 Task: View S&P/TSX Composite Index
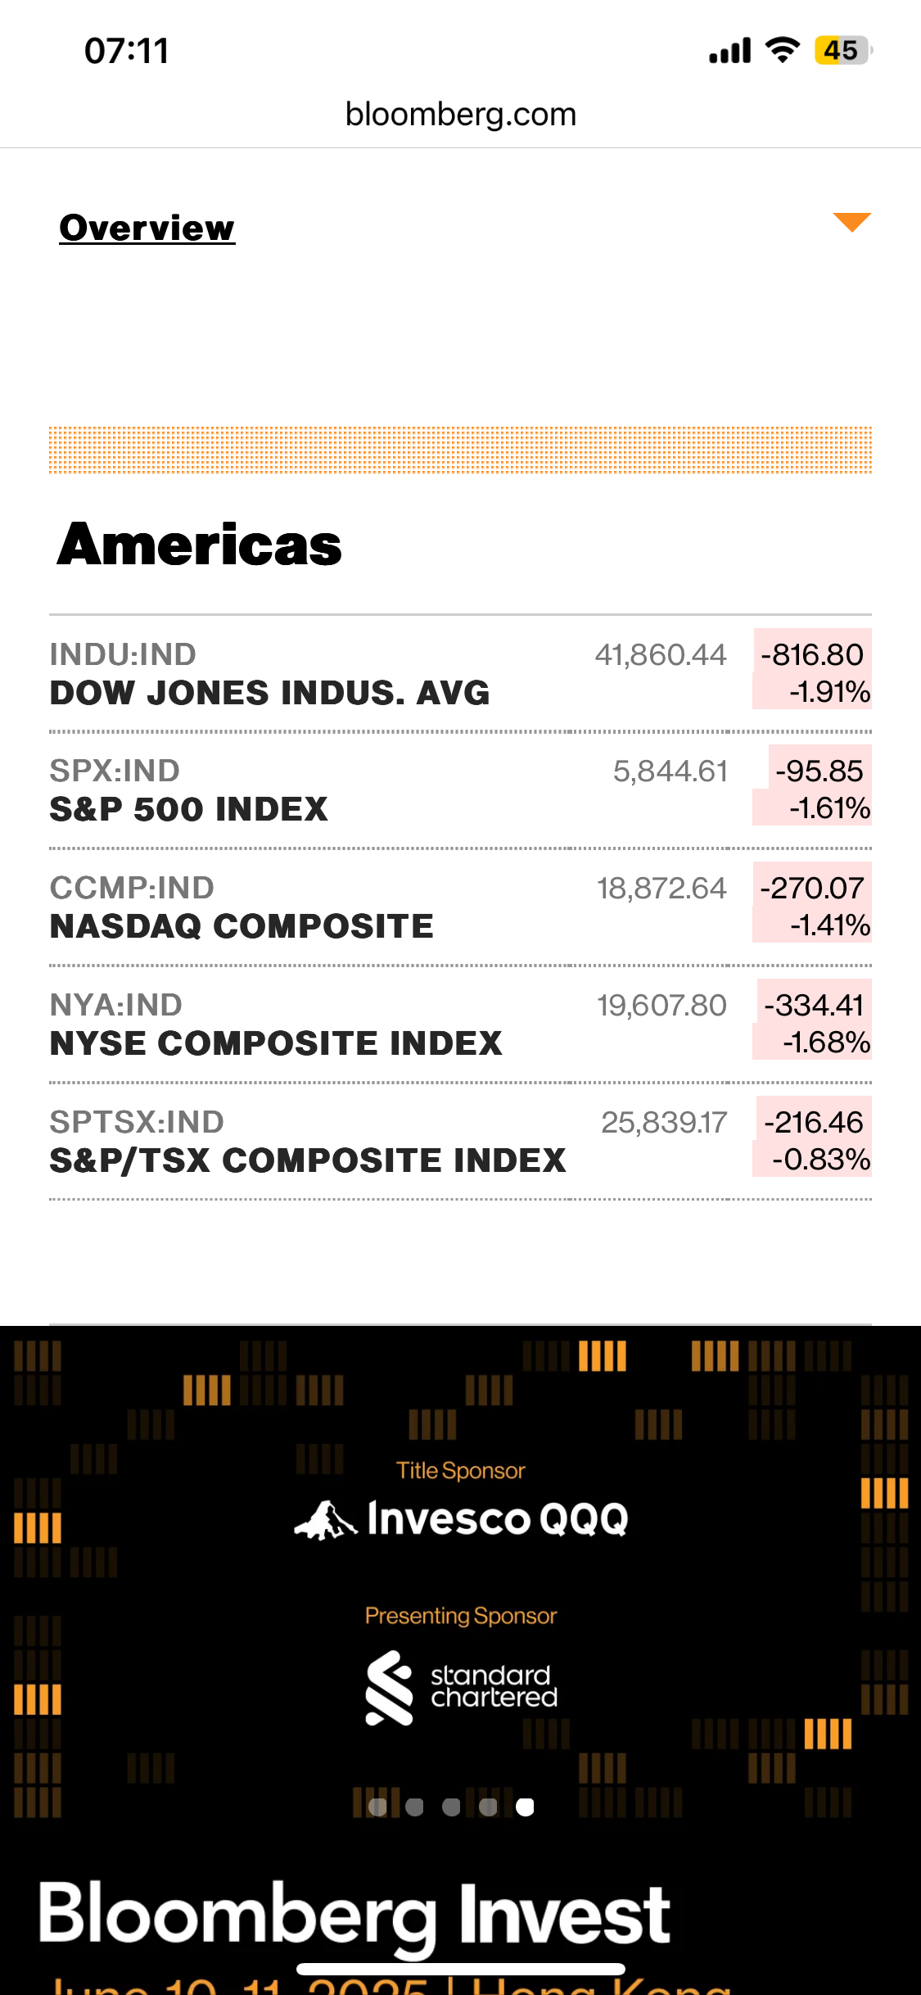click(308, 1160)
